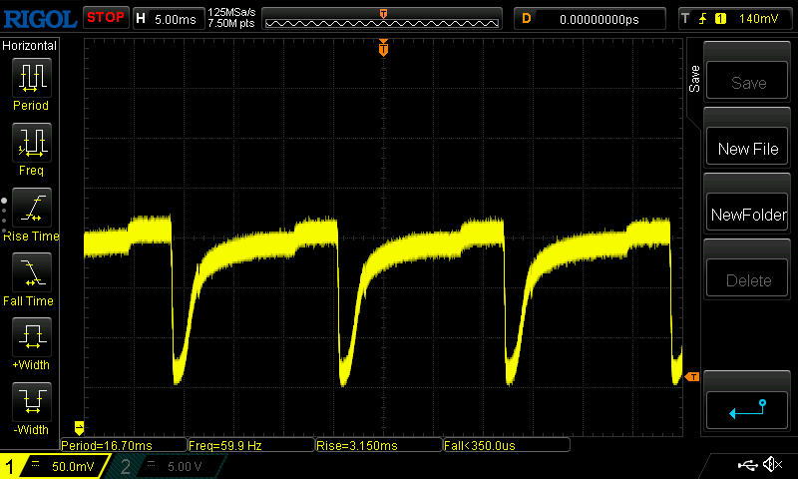Choose the Rise Time measurement icon
Screen dimensions: 798x479
(30, 209)
